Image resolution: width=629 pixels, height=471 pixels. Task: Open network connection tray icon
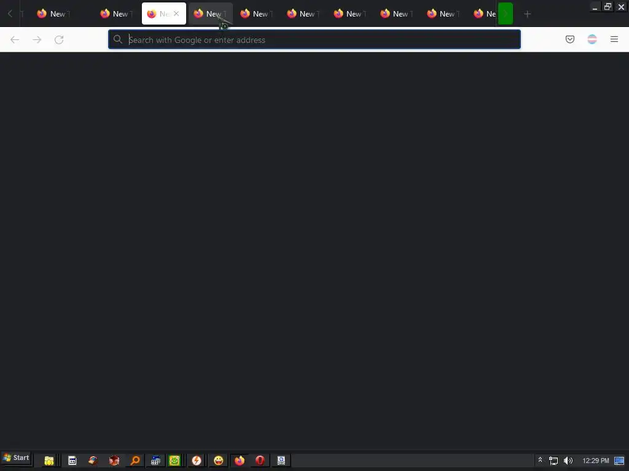click(x=553, y=461)
